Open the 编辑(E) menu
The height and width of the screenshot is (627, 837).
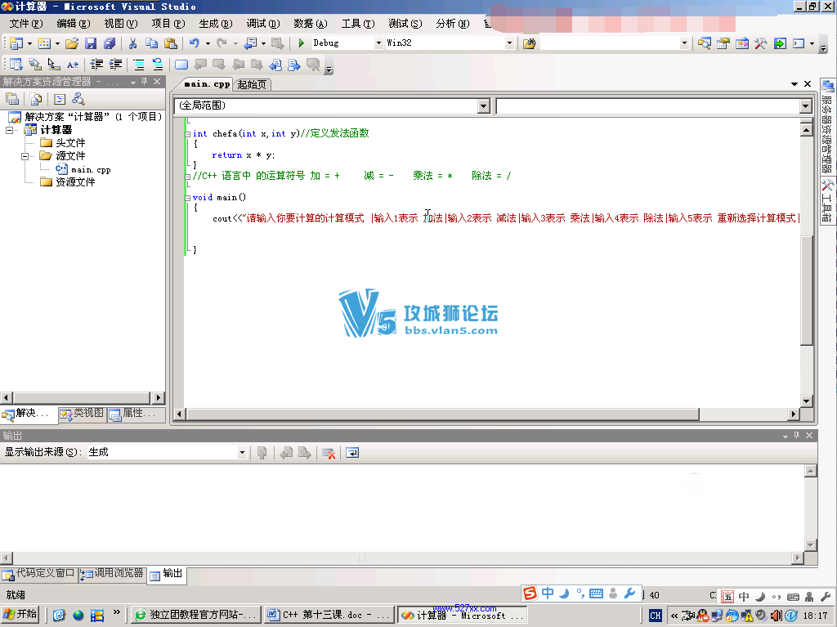(73, 24)
